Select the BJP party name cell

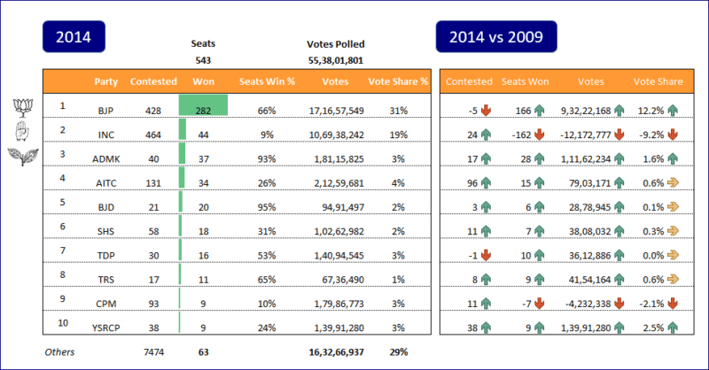pos(105,111)
